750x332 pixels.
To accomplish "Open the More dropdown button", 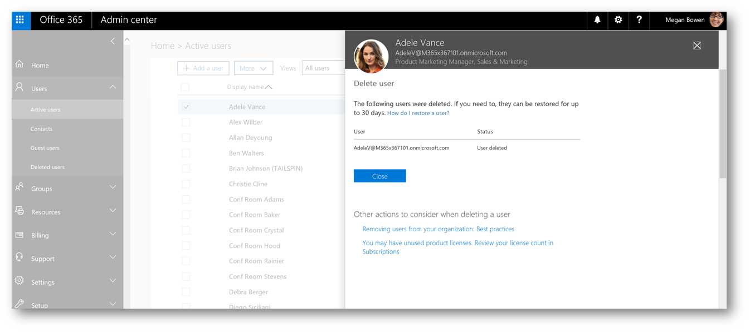I will (x=254, y=68).
